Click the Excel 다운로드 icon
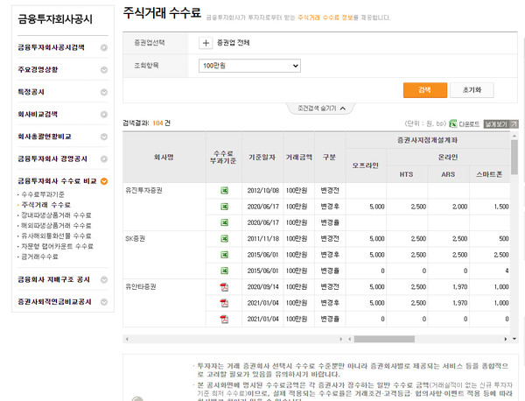525x401 pixels. pos(453,123)
